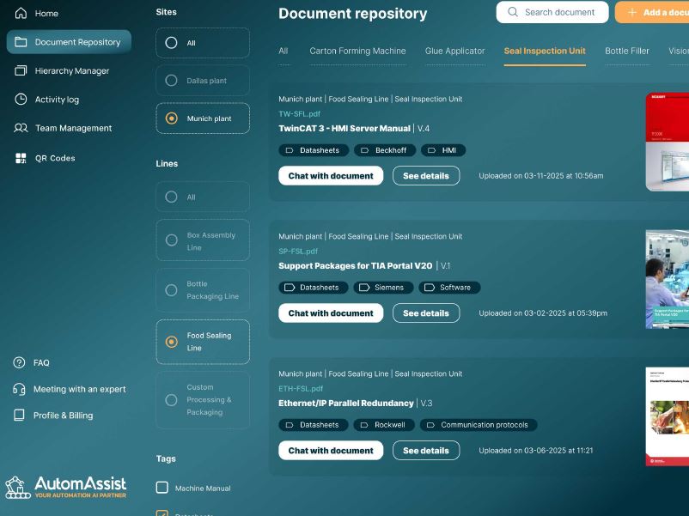Open the TwinCAT manual cover thumbnail

668,142
